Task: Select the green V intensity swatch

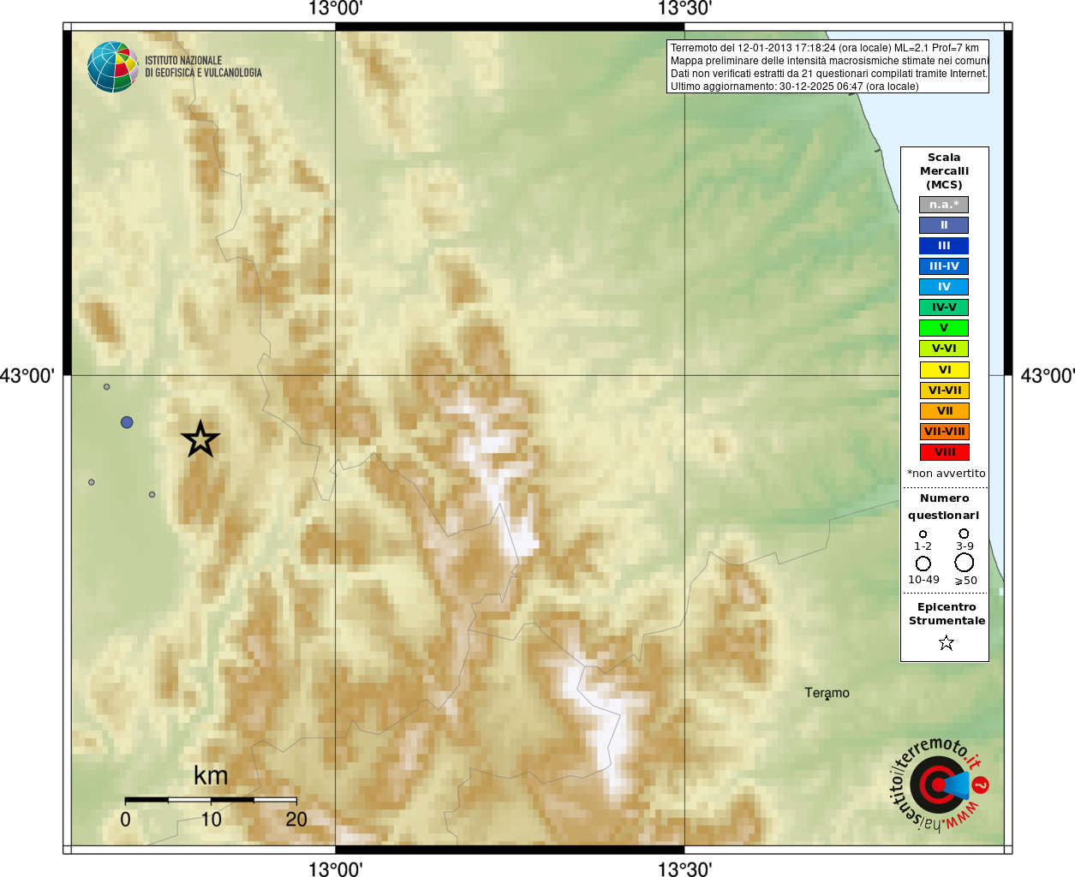Action: click(944, 328)
